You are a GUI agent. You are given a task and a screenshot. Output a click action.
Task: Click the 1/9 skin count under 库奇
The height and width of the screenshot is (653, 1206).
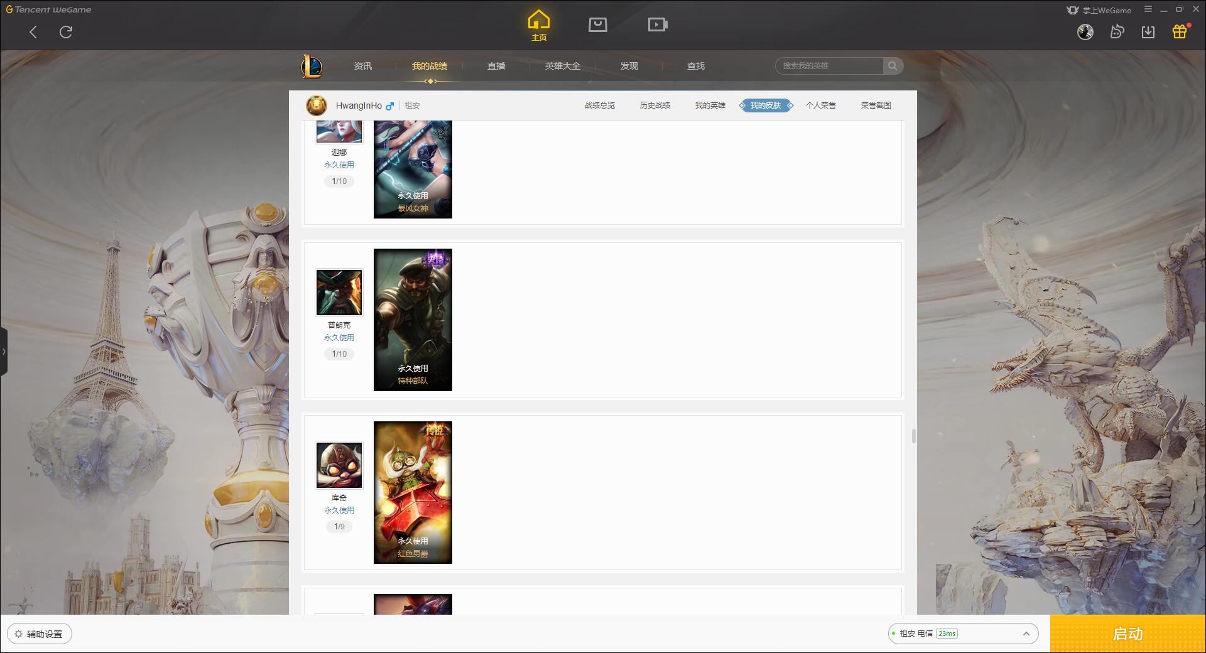pos(339,527)
